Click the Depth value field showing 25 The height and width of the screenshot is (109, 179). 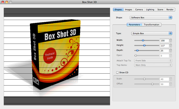[164, 51]
